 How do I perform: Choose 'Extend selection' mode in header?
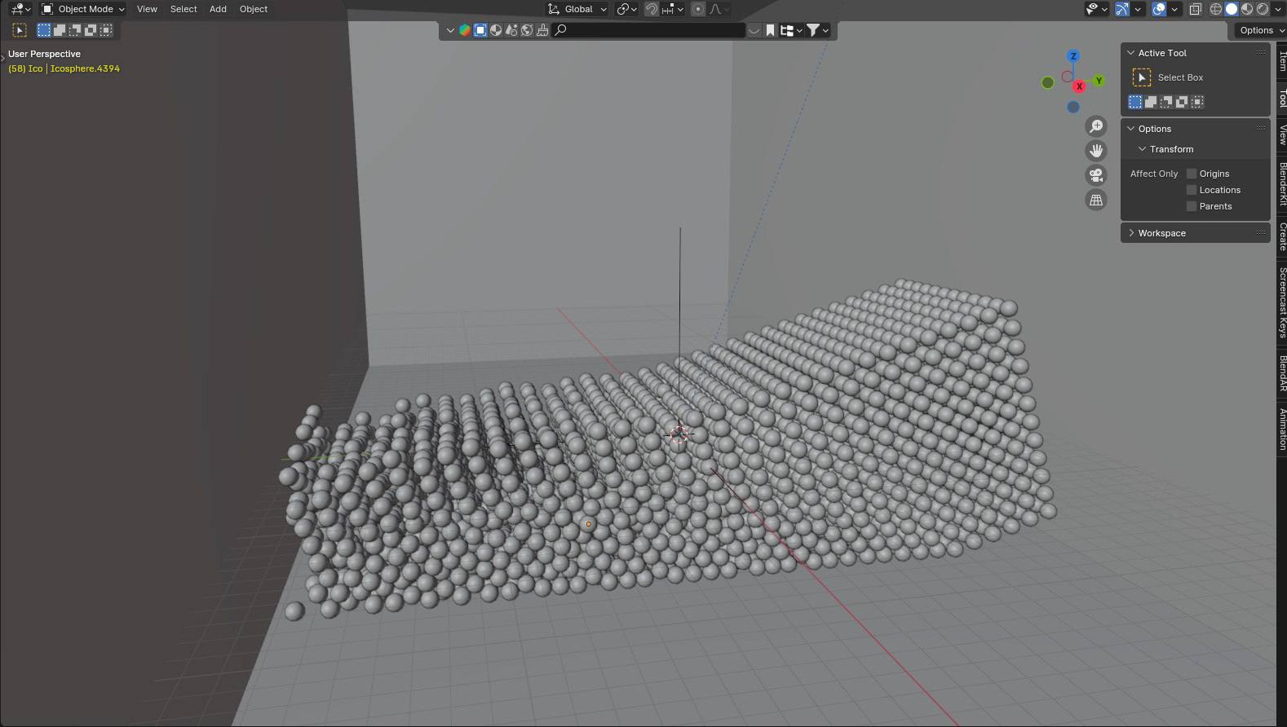(x=60, y=30)
